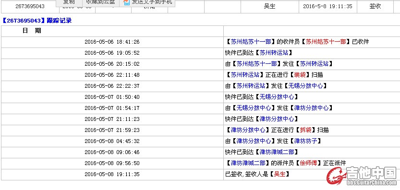Screen dimensions: 400x190
Task: Open 潍坊潍城二部 link in the 09:06:46 row
Action: [277, 152]
